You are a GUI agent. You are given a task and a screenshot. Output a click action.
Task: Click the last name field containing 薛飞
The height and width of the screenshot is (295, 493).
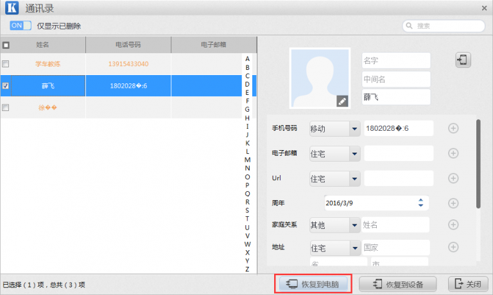click(396, 97)
